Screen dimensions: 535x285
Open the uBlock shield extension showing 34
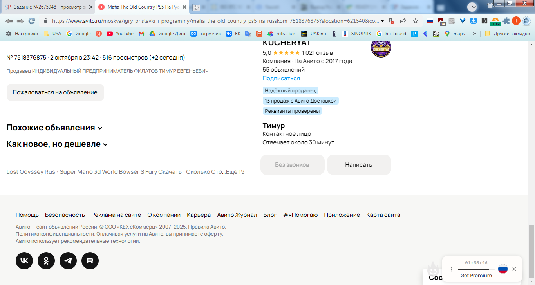441,21
